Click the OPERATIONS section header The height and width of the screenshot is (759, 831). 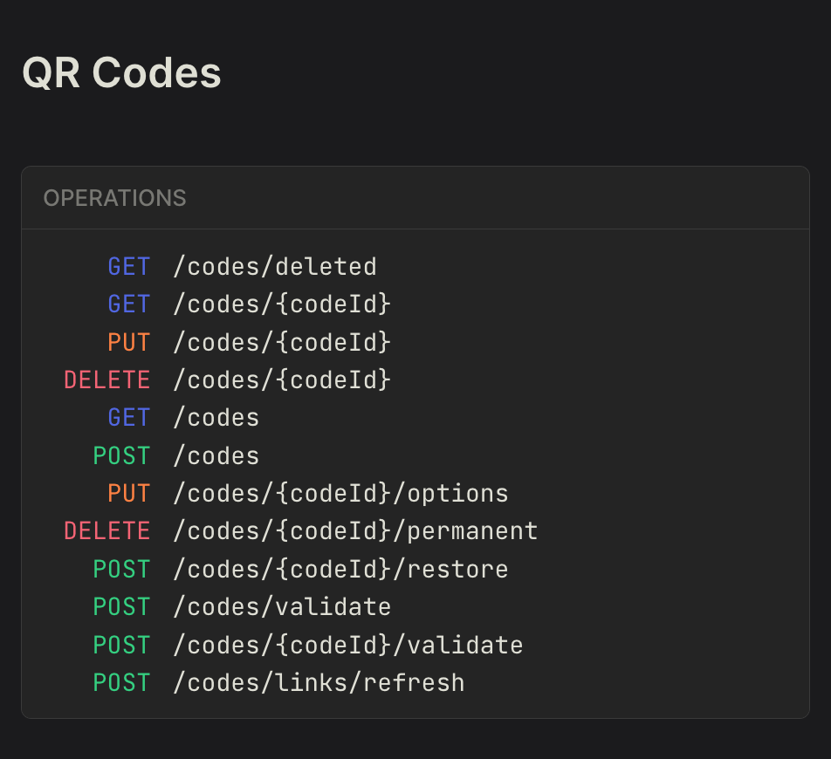(x=114, y=198)
